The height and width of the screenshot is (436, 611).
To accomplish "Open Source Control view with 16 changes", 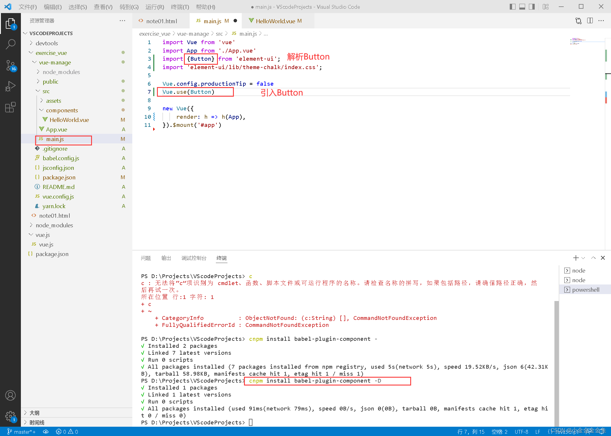I will coord(10,65).
